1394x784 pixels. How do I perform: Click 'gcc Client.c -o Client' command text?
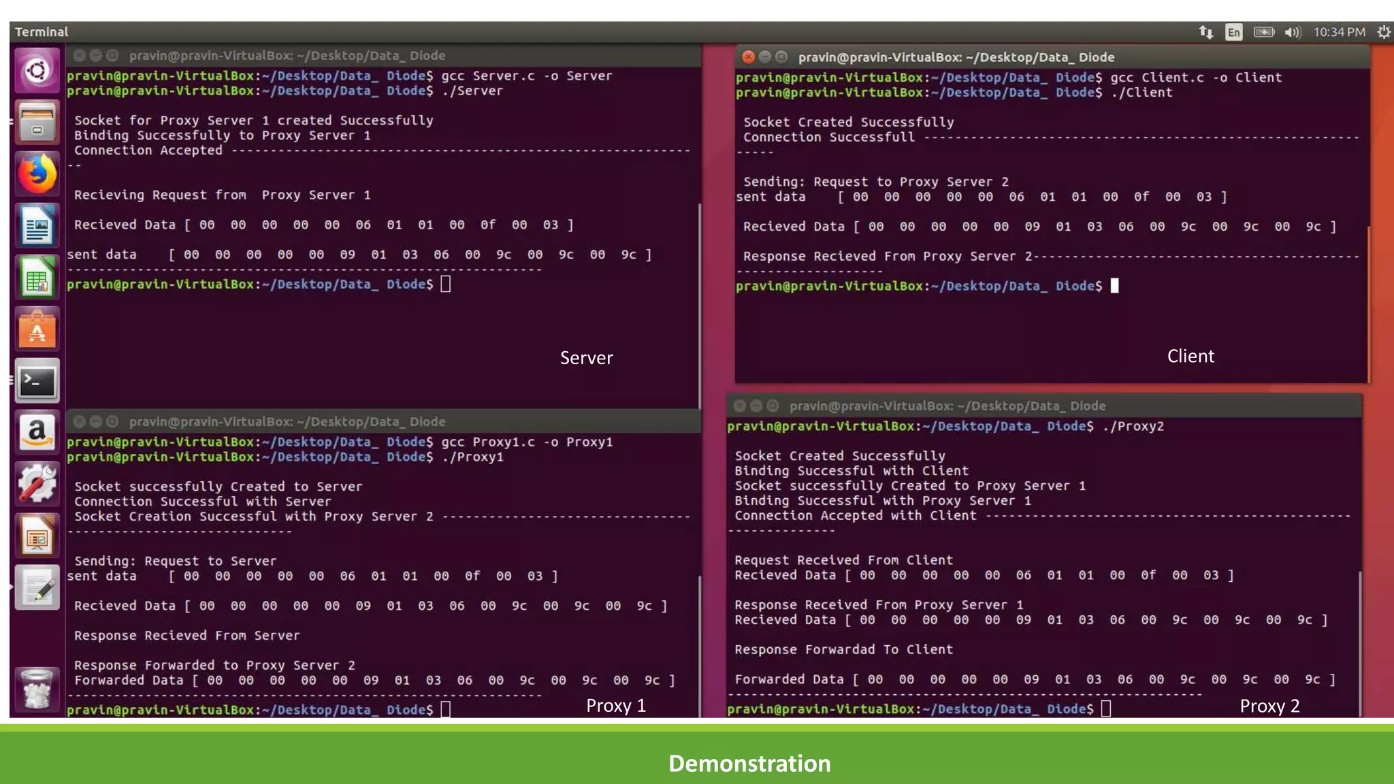[1196, 78]
